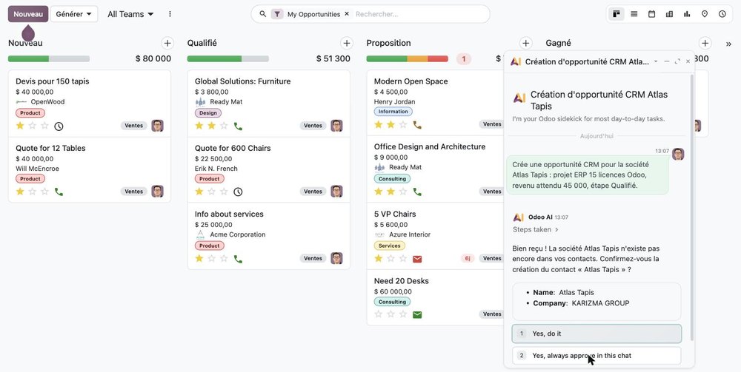Set third star on Office Design and Architecture
The height and width of the screenshot is (372, 741).
[x=403, y=192]
